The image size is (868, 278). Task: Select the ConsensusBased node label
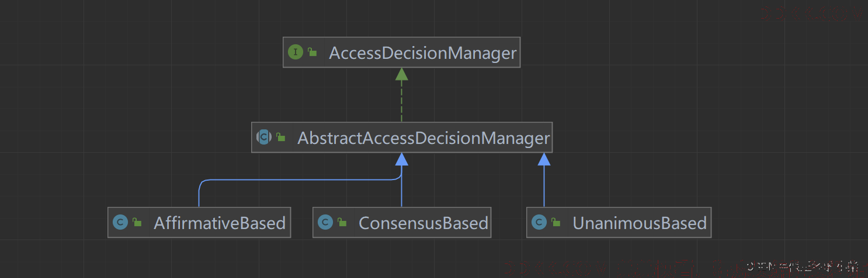(423, 223)
